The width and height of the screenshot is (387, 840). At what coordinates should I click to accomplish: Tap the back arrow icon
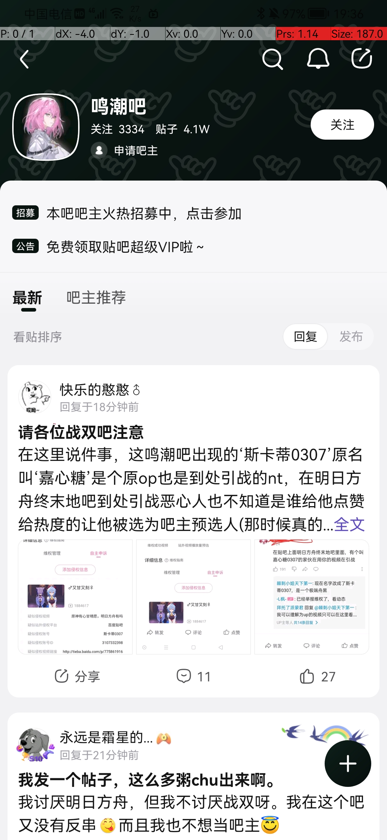[24, 59]
